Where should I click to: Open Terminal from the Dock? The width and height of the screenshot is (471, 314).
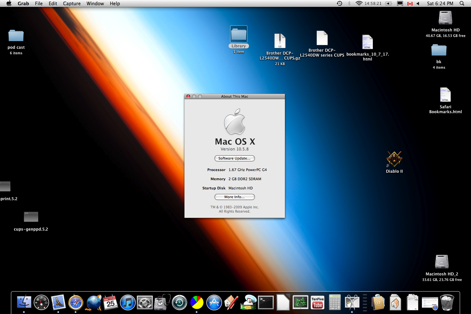(x=266, y=302)
